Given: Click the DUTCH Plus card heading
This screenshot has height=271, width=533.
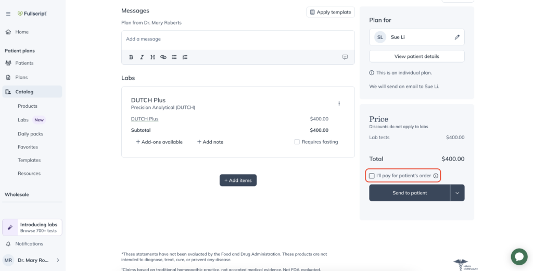Looking at the screenshot, I should pyautogui.click(x=148, y=100).
